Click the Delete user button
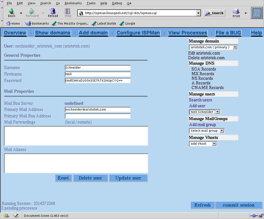The height and width of the screenshot is (219, 264). click(x=90, y=178)
